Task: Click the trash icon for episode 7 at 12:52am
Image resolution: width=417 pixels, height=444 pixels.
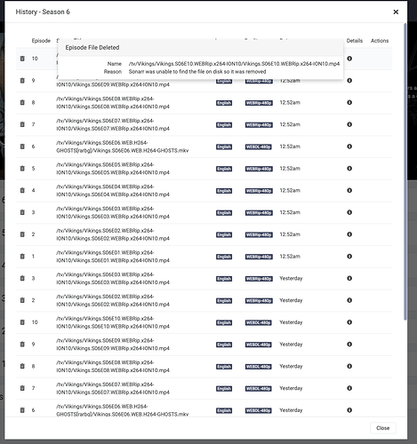Action: pyautogui.click(x=22, y=124)
